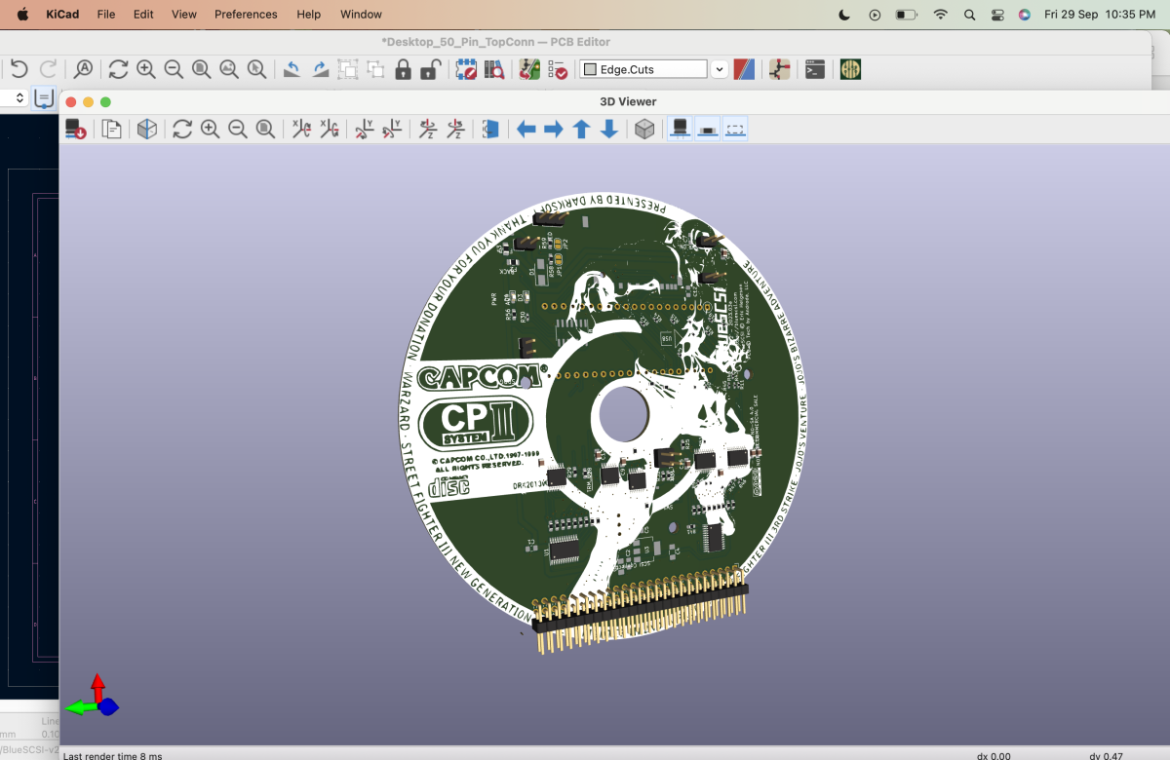Move 3D board view down

(608, 129)
